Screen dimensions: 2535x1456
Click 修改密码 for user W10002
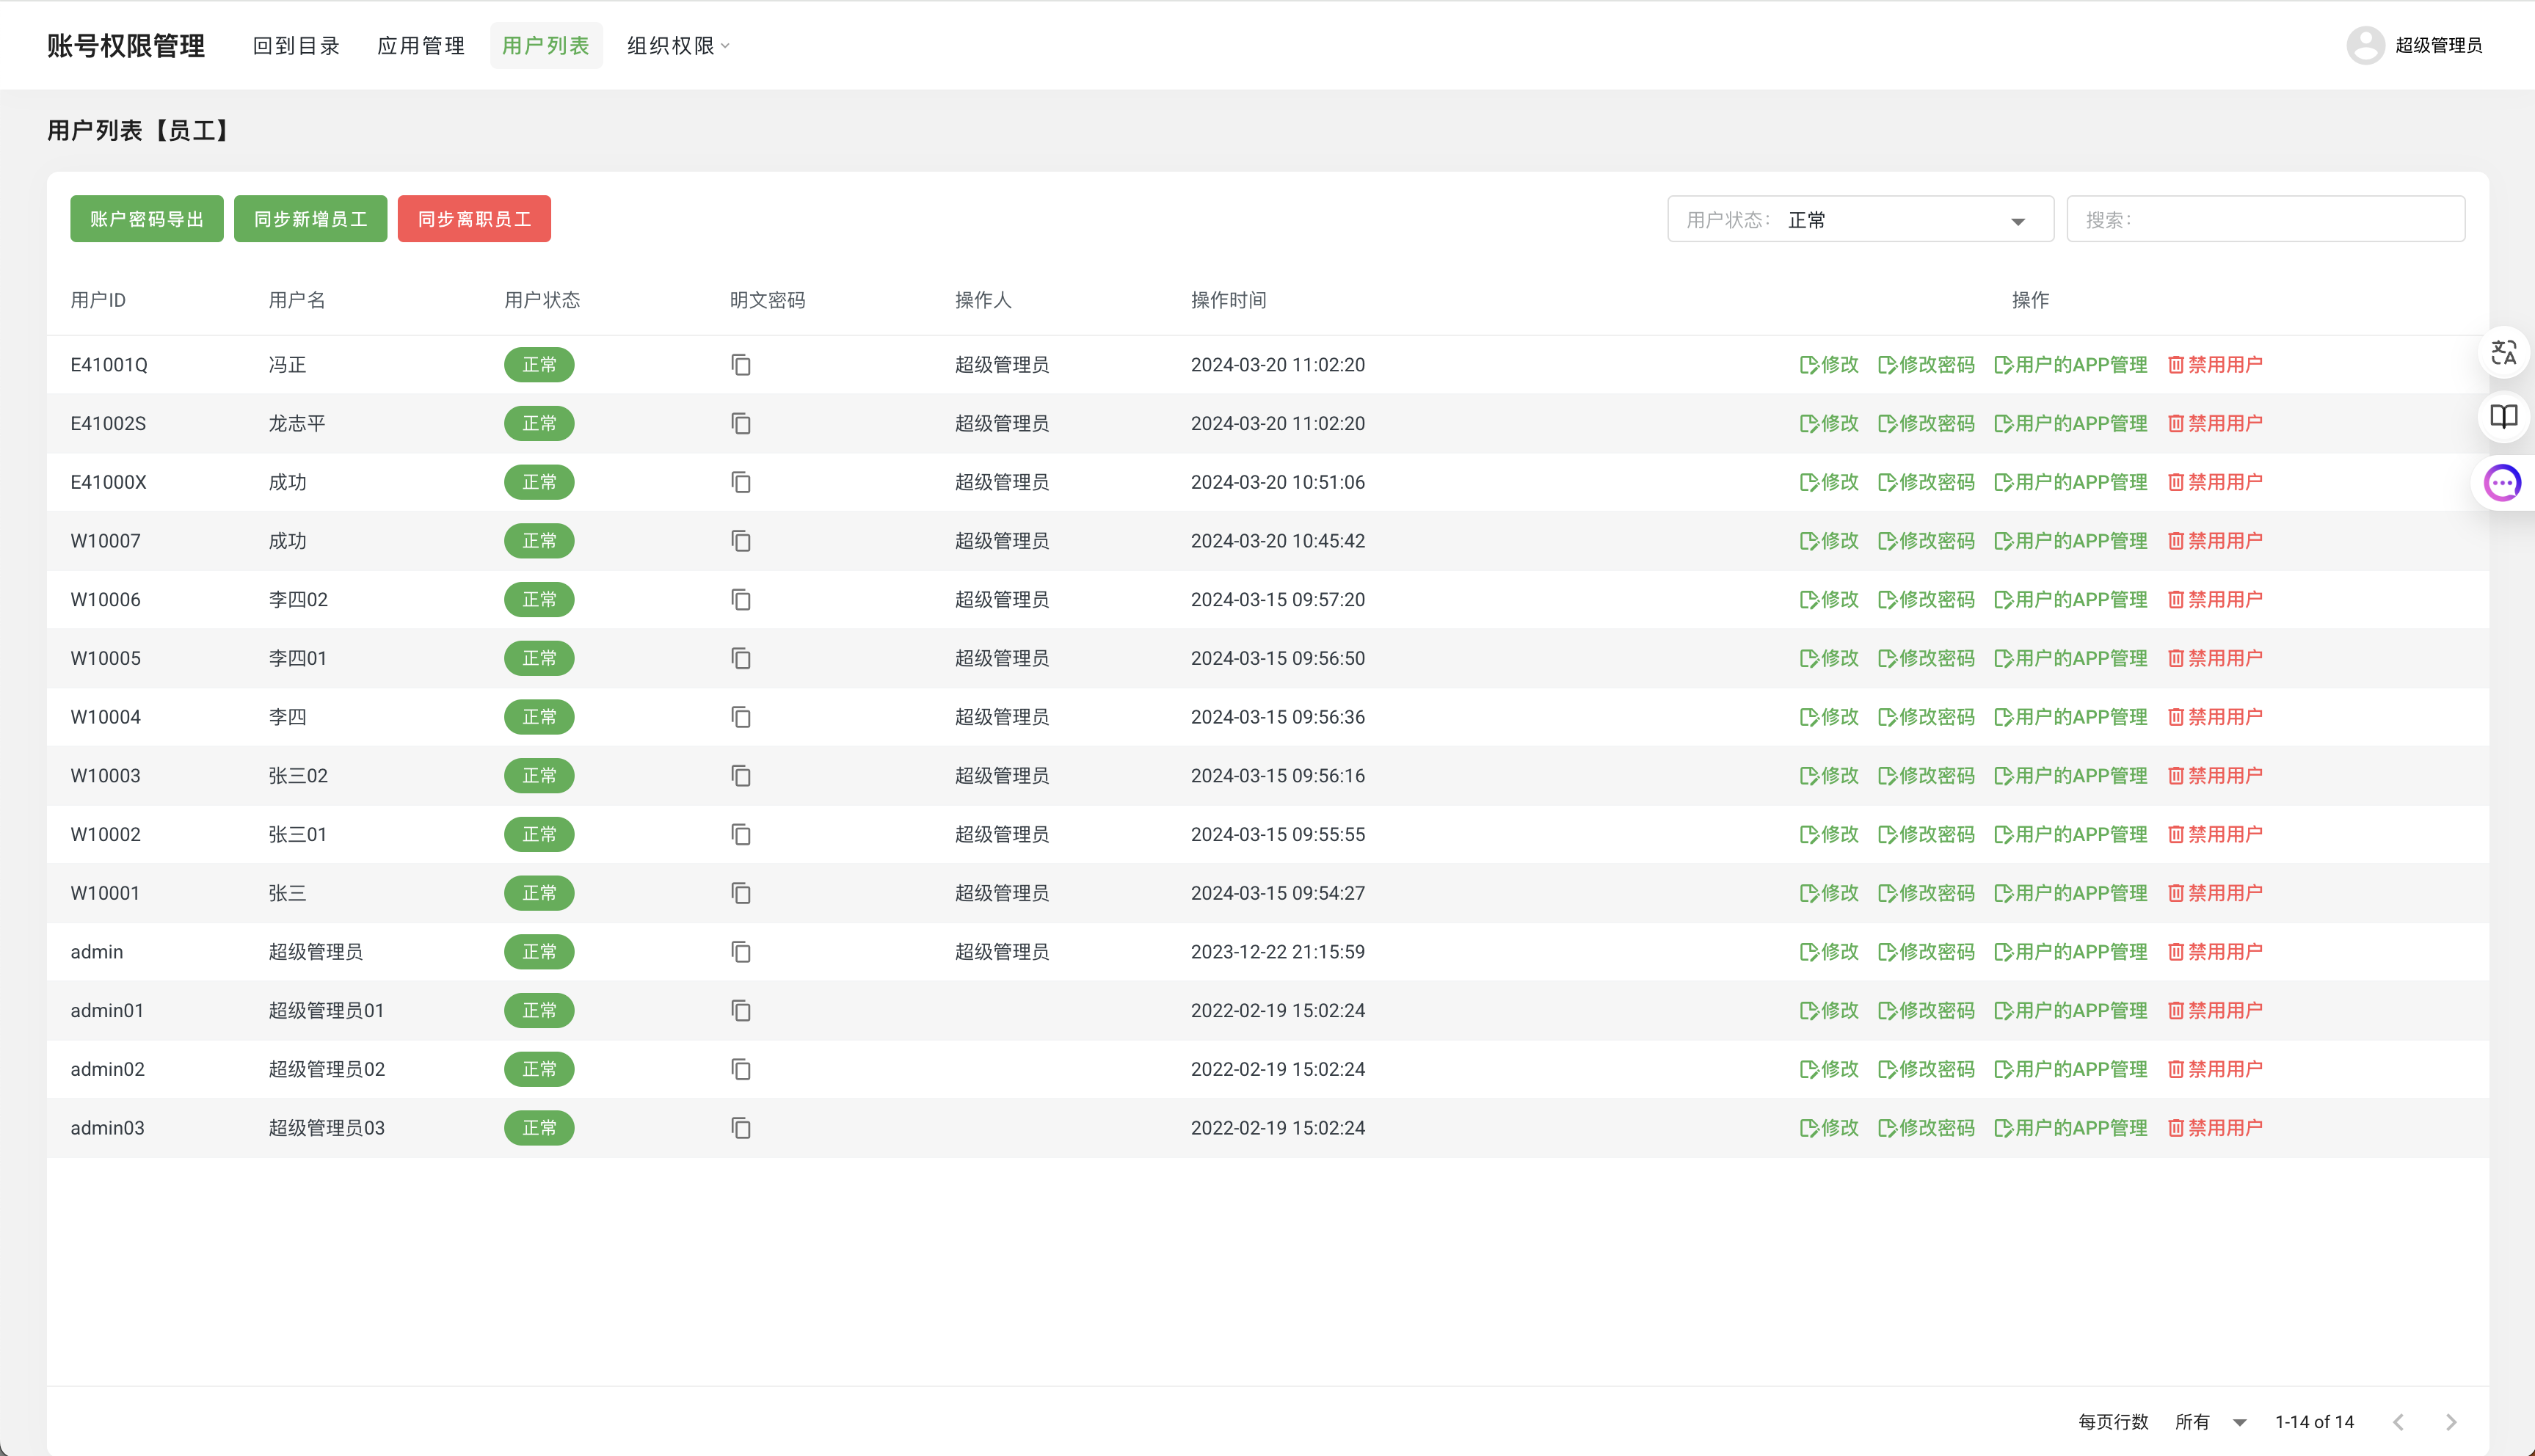point(1926,834)
